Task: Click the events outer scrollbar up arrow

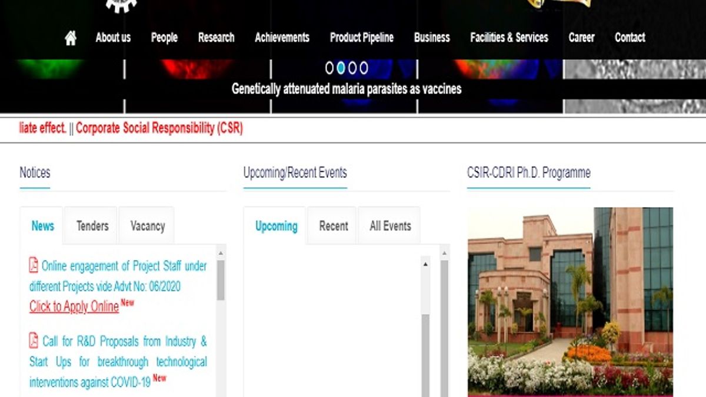Action: tap(444, 253)
